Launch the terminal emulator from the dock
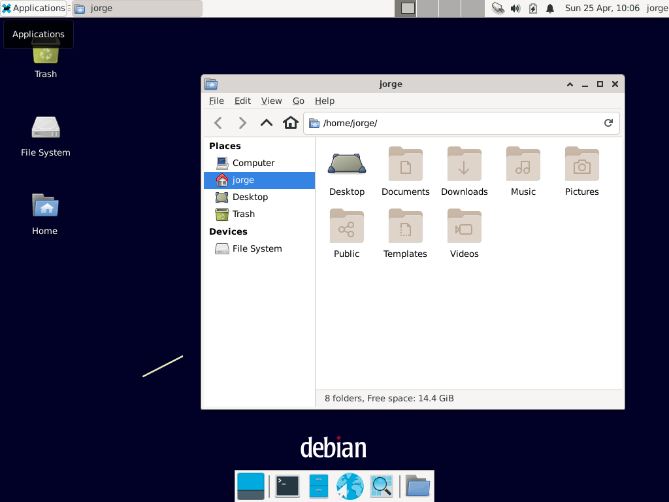Image resolution: width=669 pixels, height=502 pixels. [287, 486]
